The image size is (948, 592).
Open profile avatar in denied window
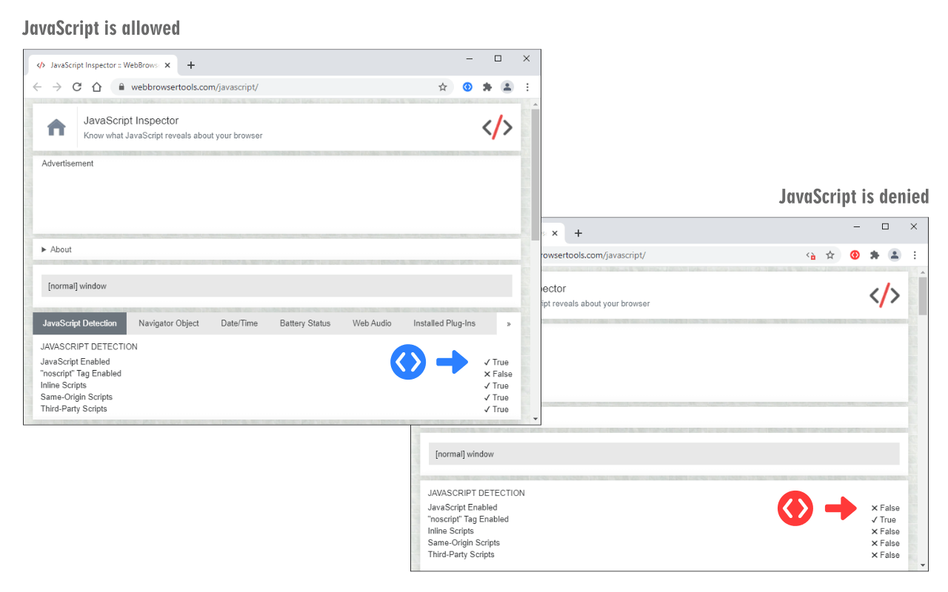895,255
